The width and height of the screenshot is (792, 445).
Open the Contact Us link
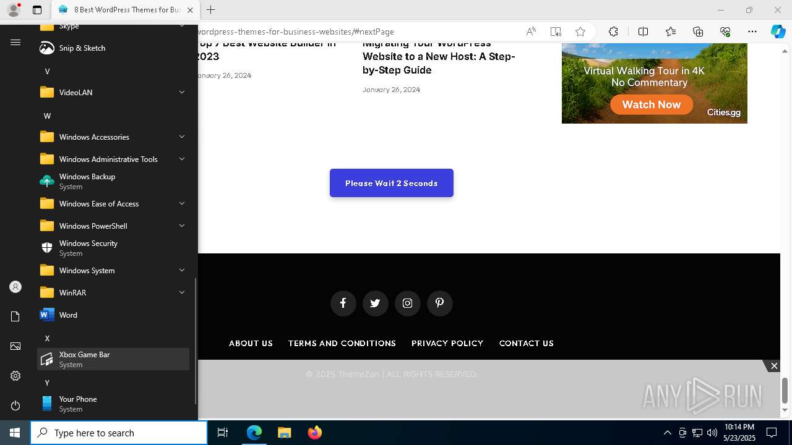click(x=527, y=343)
